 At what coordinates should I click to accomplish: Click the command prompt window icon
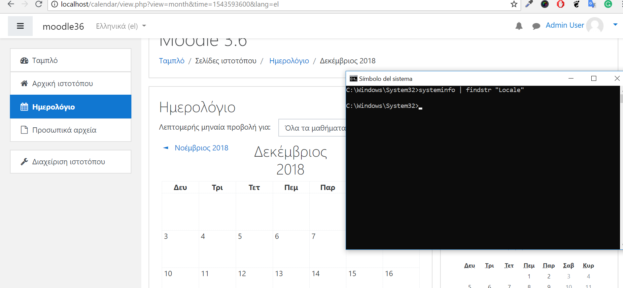(x=353, y=79)
